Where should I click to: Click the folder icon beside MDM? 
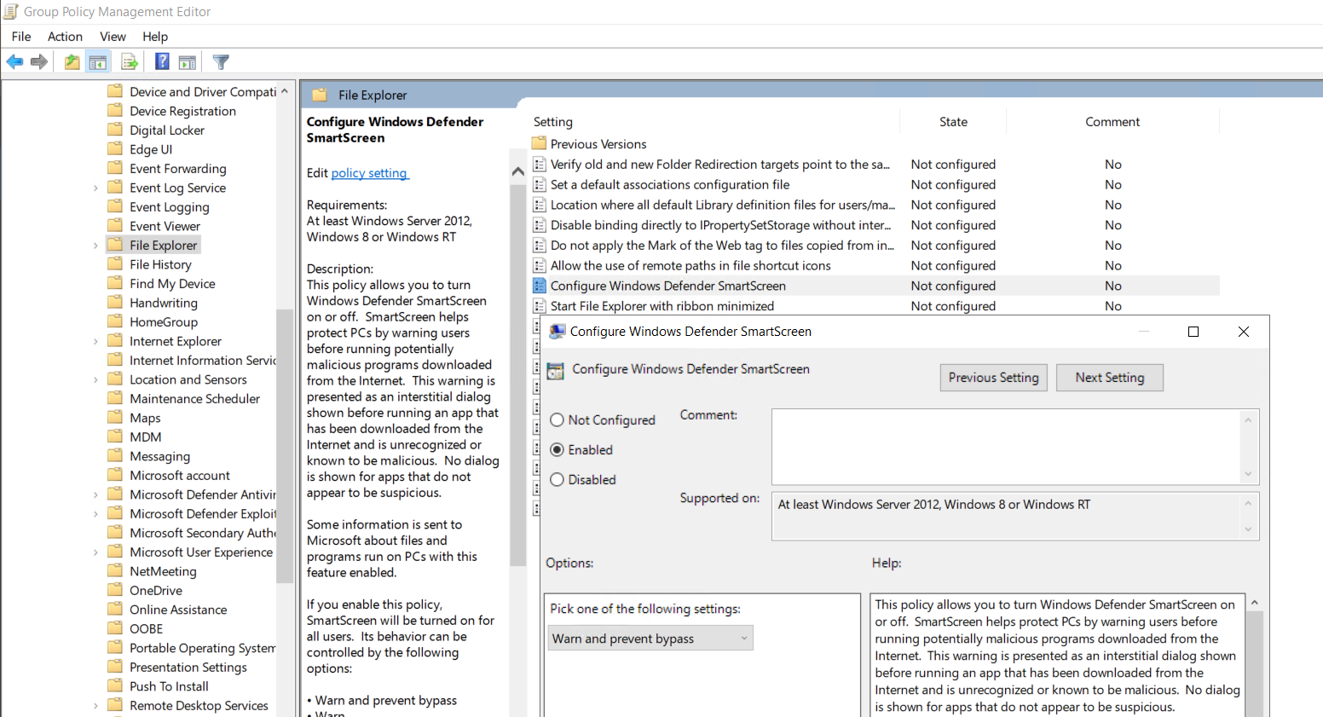[x=115, y=437]
